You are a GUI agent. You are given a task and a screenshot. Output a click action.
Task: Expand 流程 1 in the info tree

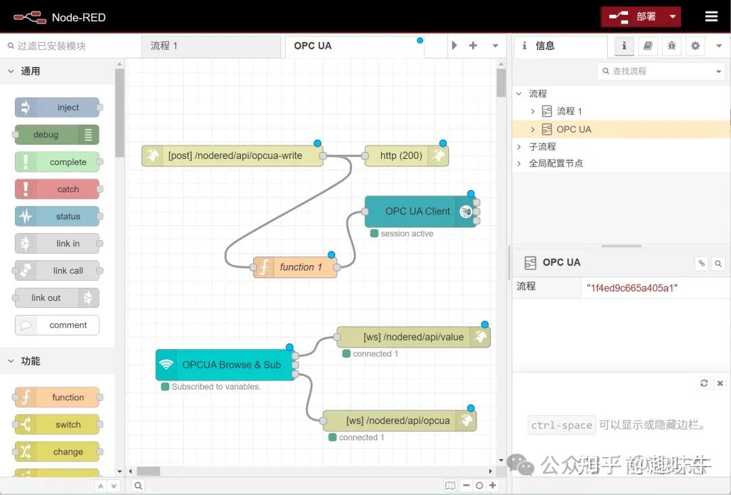click(532, 111)
